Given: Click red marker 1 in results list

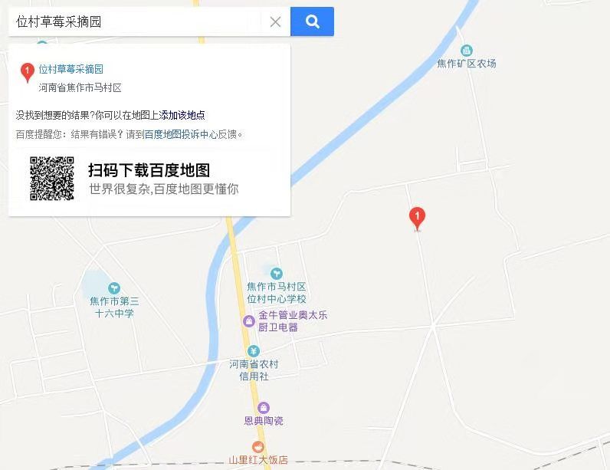Looking at the screenshot, I should point(28,72).
